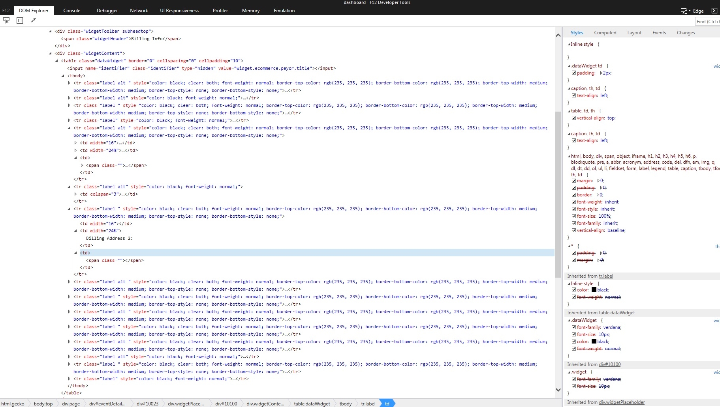This screenshot has width=720, height=407.
Task: Open the Memory tab
Action: tap(251, 11)
